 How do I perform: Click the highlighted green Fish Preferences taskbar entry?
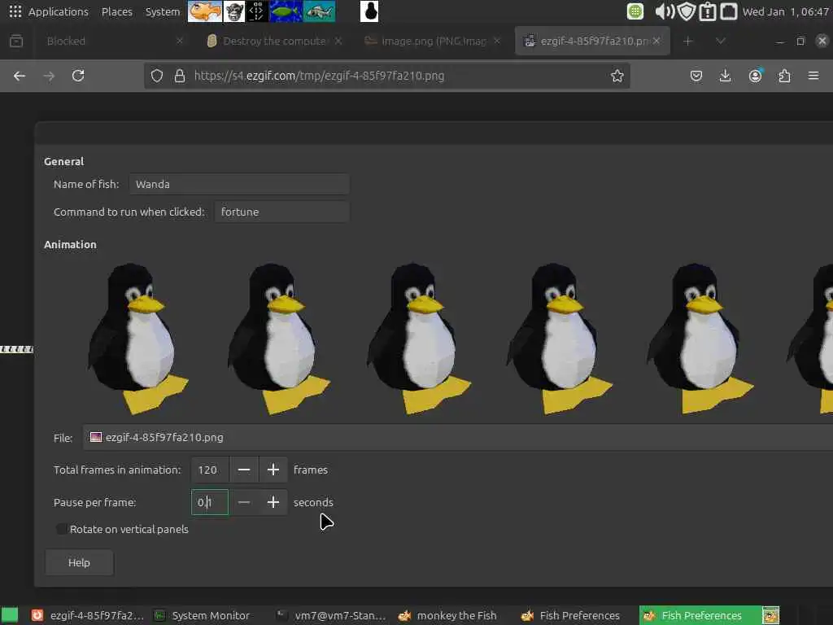(700, 615)
